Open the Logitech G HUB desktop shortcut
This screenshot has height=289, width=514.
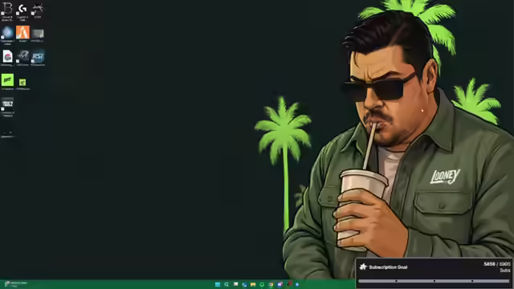coord(22,9)
